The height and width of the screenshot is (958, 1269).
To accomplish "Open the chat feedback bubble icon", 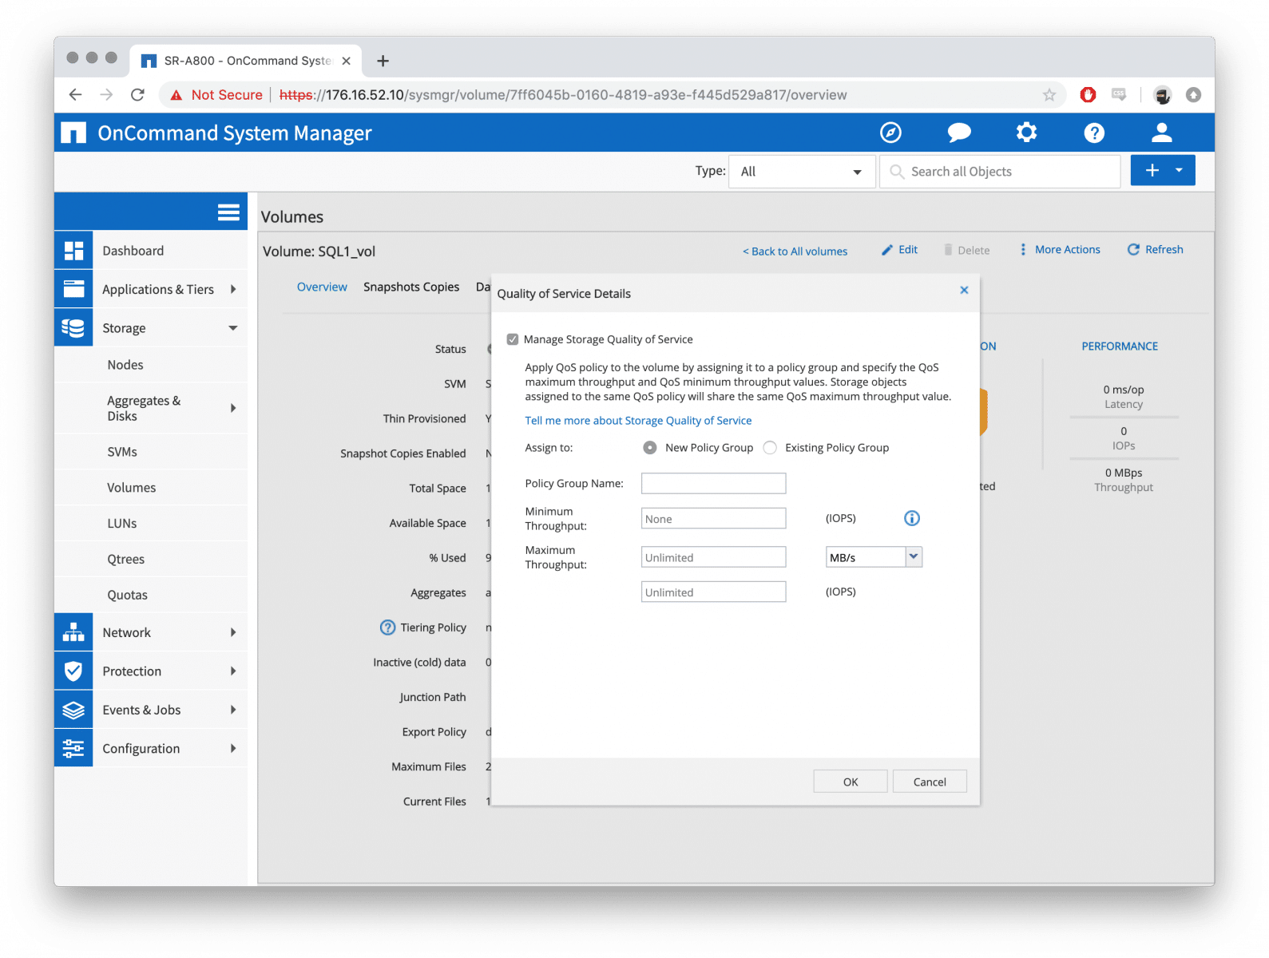I will click(958, 133).
